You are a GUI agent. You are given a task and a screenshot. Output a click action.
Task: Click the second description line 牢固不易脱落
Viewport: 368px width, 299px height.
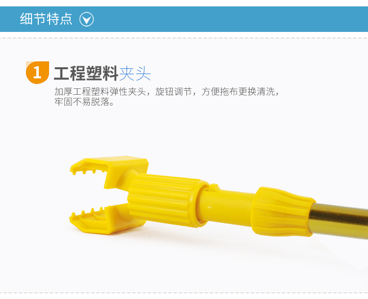coord(84,102)
